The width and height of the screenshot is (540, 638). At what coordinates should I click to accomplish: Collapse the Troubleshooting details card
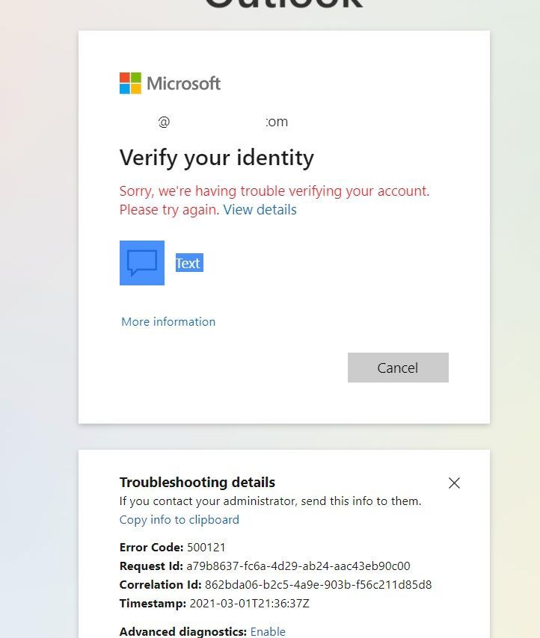tap(454, 483)
